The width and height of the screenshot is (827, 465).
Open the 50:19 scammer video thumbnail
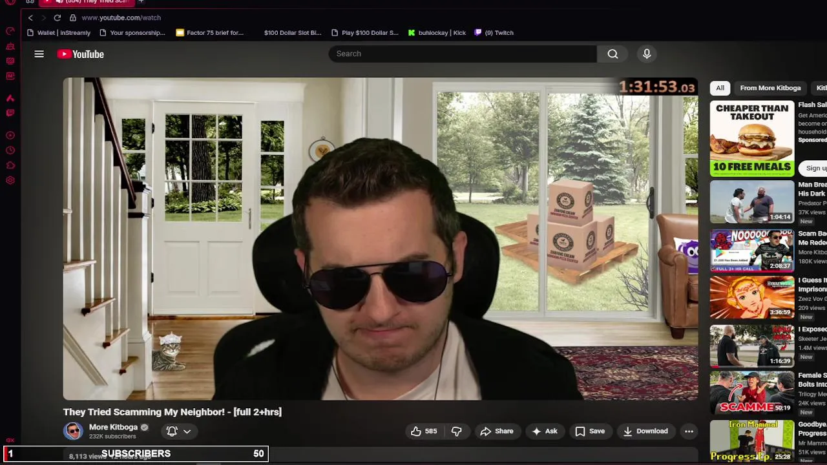click(x=752, y=393)
